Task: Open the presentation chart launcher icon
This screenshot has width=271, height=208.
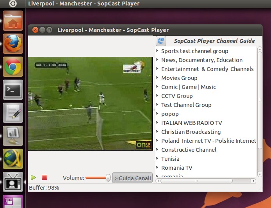Action: 13,136
